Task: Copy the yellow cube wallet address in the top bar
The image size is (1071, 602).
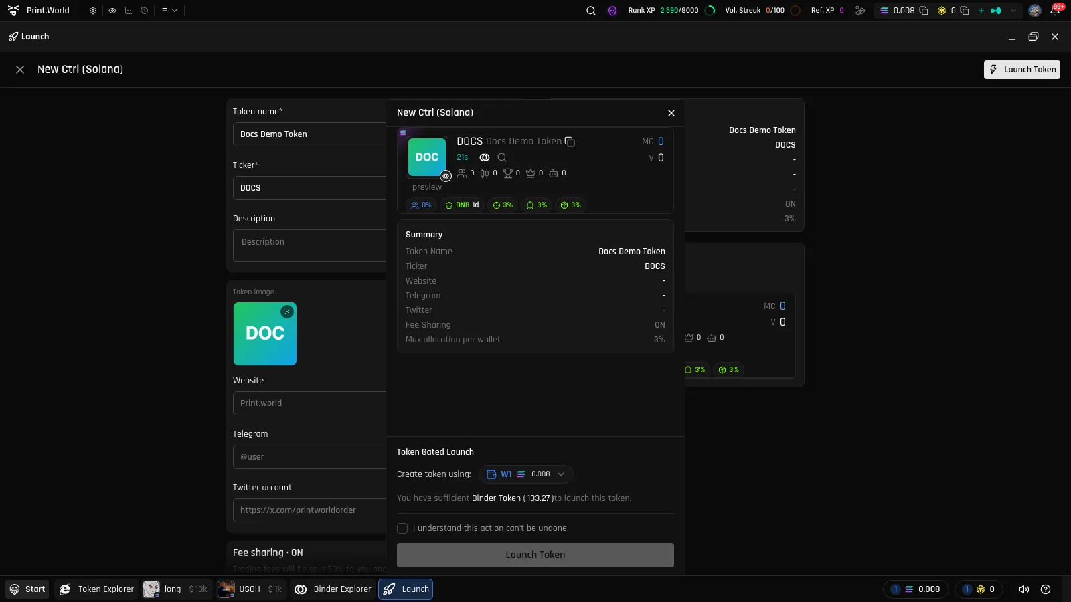Action: [x=965, y=11]
